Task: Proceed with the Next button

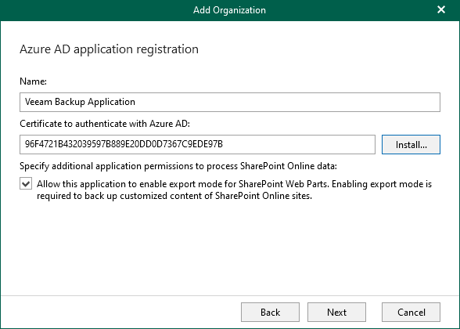Action: [x=336, y=312]
